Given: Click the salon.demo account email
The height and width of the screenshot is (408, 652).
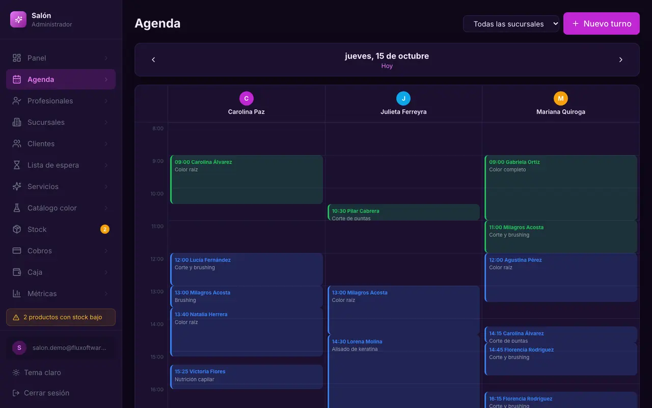Looking at the screenshot, I should pyautogui.click(x=69, y=348).
